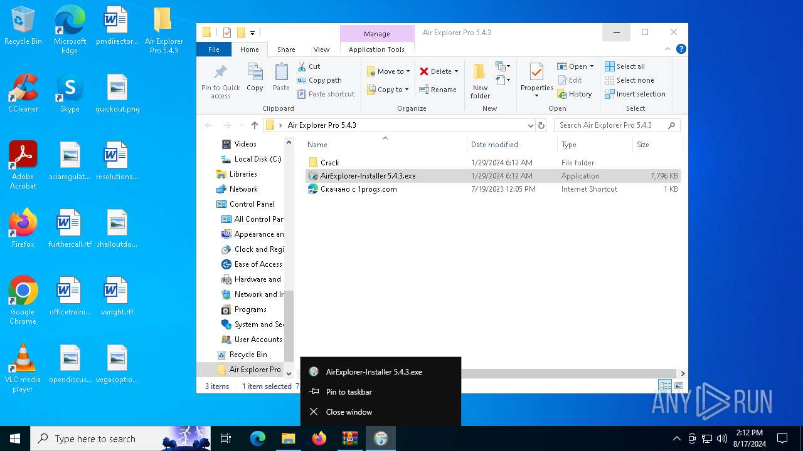Click Rename in Organize group

tap(438, 90)
